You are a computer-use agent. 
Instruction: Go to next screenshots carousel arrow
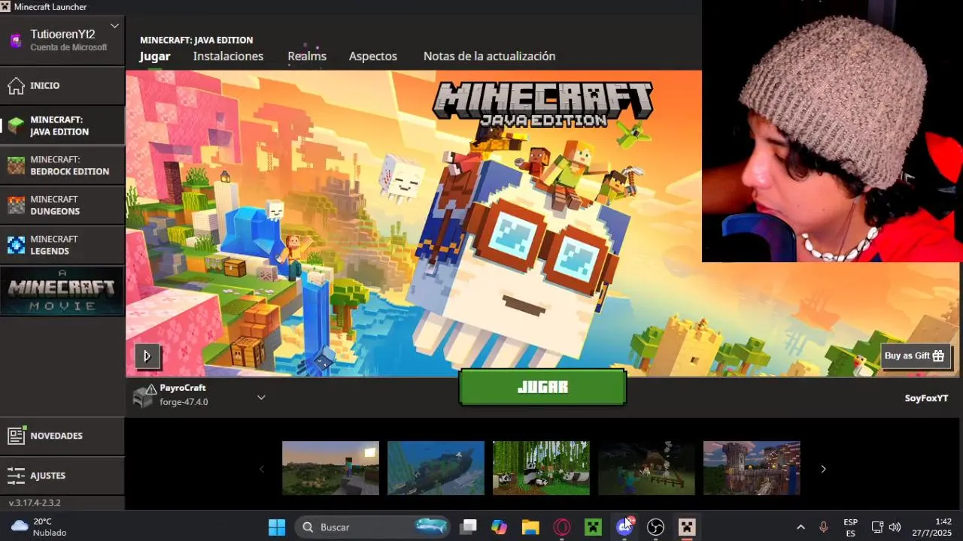[823, 469]
